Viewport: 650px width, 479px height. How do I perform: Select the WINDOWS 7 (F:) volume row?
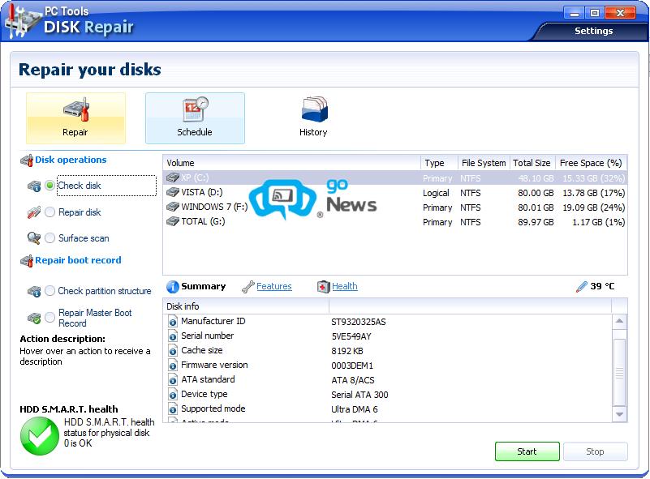pos(395,207)
